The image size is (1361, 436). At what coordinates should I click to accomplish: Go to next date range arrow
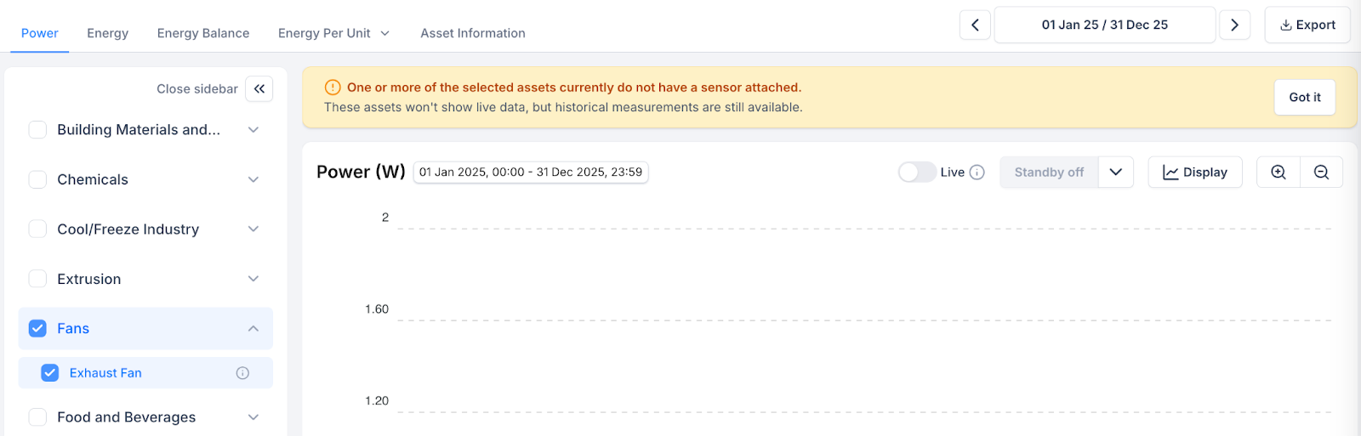pos(1234,25)
